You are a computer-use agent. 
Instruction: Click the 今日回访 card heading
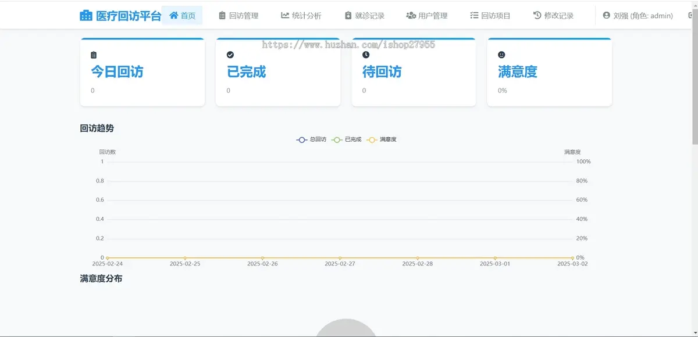pos(117,72)
